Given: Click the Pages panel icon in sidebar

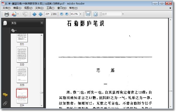Looking at the screenshot, I should point(5,23).
